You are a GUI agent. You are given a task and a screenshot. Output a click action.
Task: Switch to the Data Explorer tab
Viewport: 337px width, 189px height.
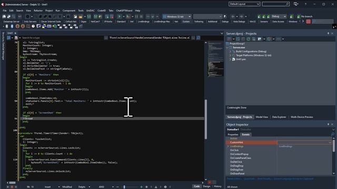[x=279, y=117]
